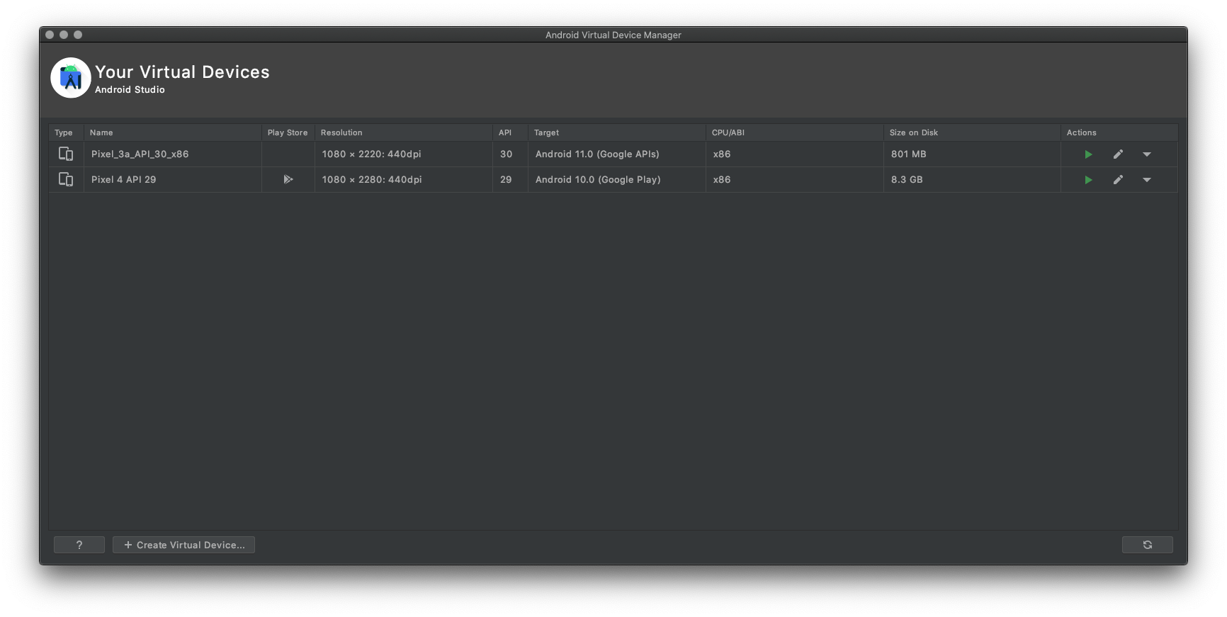This screenshot has height=617, width=1227.
Task: Close the Android Virtual Device Manager window
Action: click(x=50, y=35)
